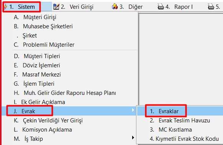Expand the İş Takip submenu arrow

pos(133,138)
